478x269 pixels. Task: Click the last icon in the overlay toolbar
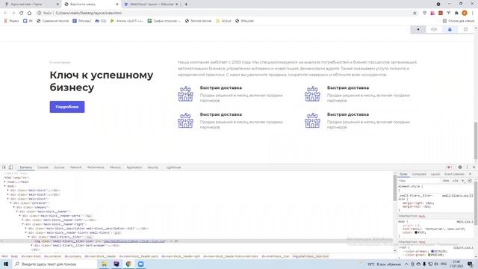[465, 29]
